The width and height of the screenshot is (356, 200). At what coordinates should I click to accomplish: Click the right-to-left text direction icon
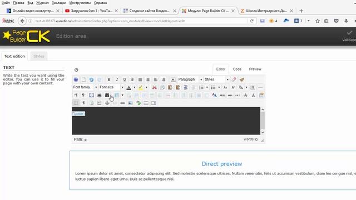(83, 95)
